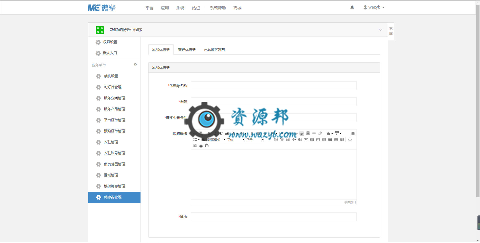
Task: Open the 应用 top menu
Action: pos(165,8)
